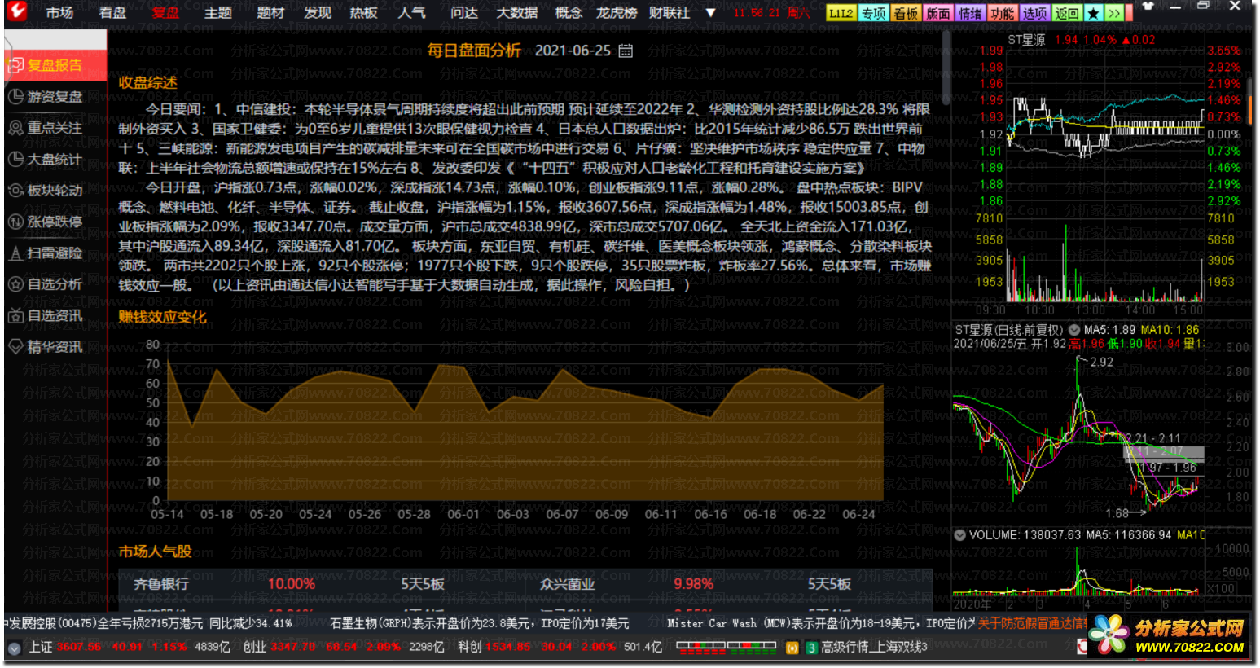
Task: Select 重点关注 in the sidebar
Action: [54, 127]
